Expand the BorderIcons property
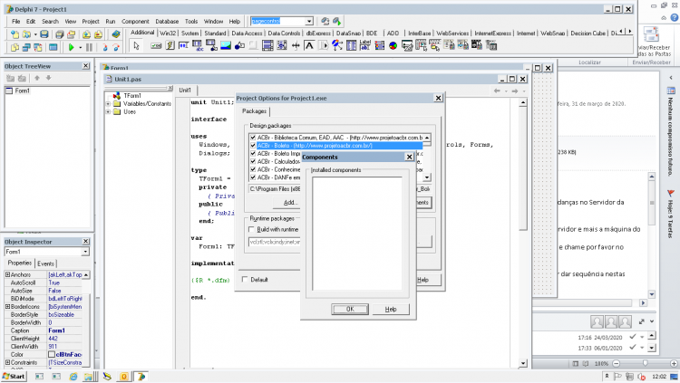The height and width of the screenshot is (383, 680). tap(7, 307)
